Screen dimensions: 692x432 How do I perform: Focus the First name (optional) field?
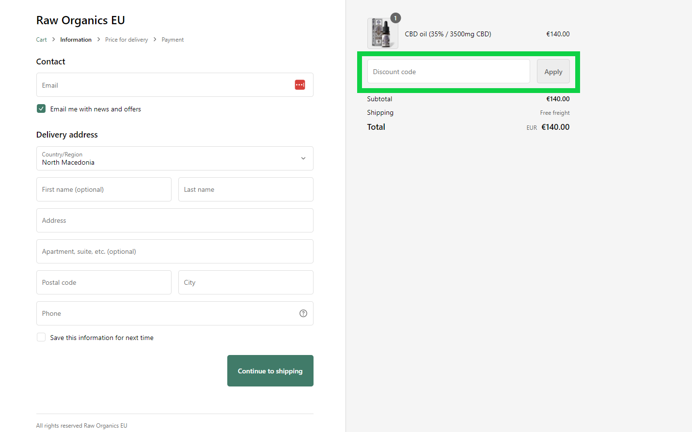pyautogui.click(x=104, y=189)
